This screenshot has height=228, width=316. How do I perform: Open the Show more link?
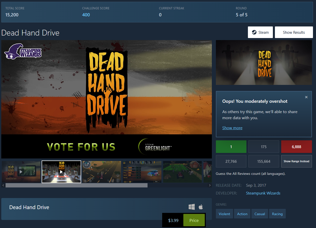(x=232, y=128)
